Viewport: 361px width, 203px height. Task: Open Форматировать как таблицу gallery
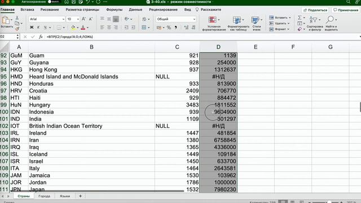[x=238, y=23]
